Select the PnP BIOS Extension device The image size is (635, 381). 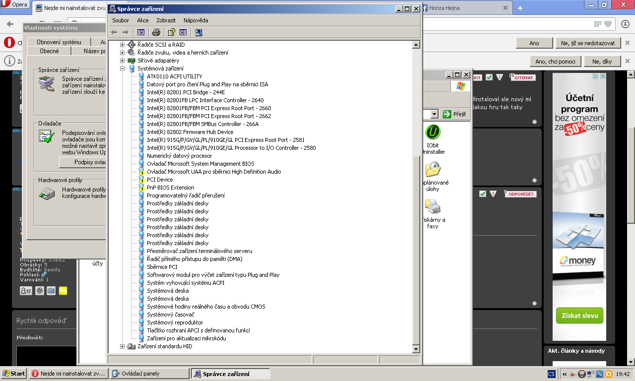[170, 188]
